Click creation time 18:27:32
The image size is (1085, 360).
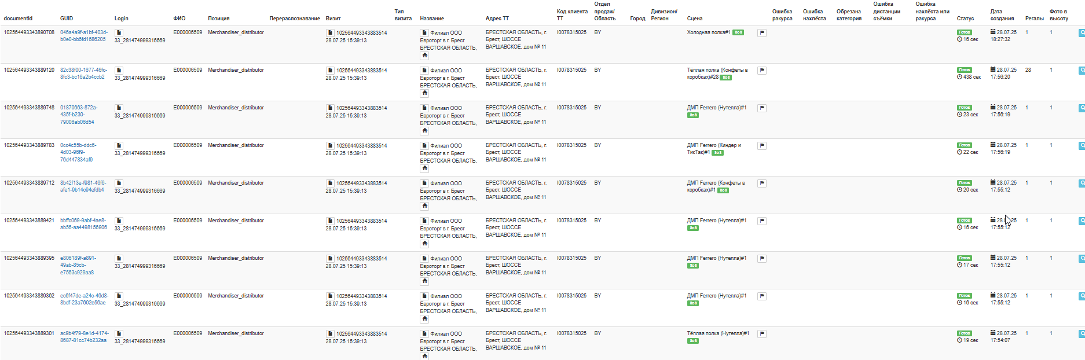[1000, 39]
